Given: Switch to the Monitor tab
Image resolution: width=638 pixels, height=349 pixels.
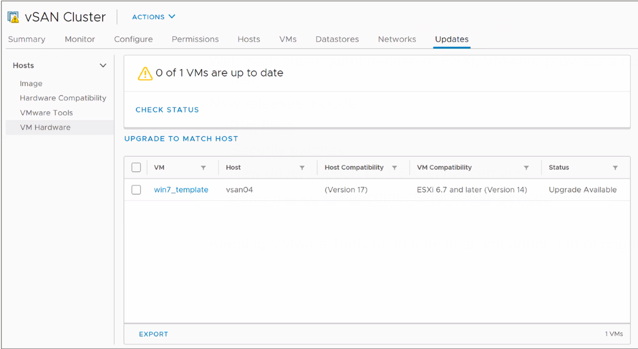Looking at the screenshot, I should [x=80, y=39].
